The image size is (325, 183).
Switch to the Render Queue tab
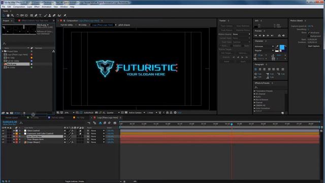click(12, 117)
